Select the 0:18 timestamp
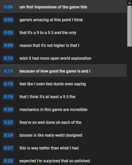 8,97
